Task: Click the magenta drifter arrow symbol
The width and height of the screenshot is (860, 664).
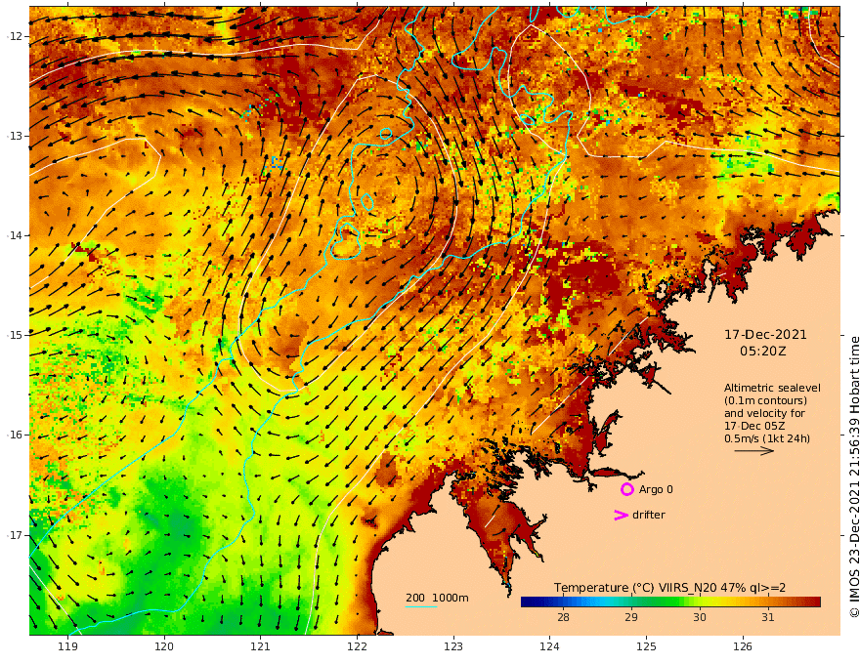Action: [621, 515]
